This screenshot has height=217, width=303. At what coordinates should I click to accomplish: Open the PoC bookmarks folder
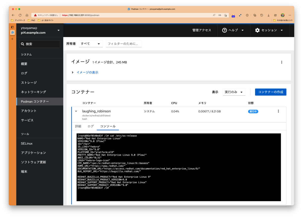[x=32, y=20]
